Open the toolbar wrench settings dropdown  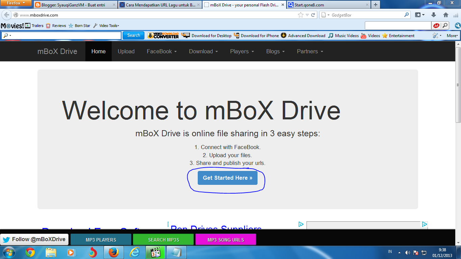437,35
